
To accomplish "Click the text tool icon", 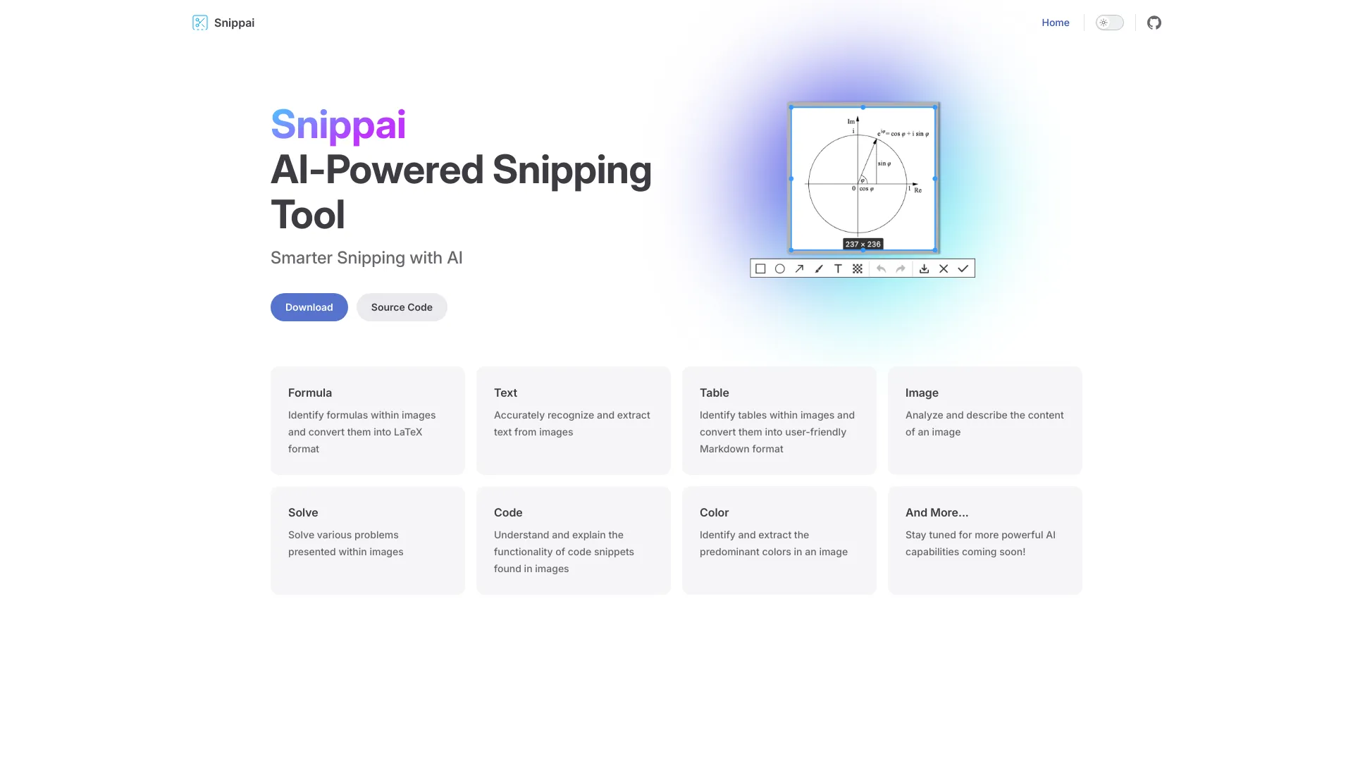I will click(x=838, y=268).
